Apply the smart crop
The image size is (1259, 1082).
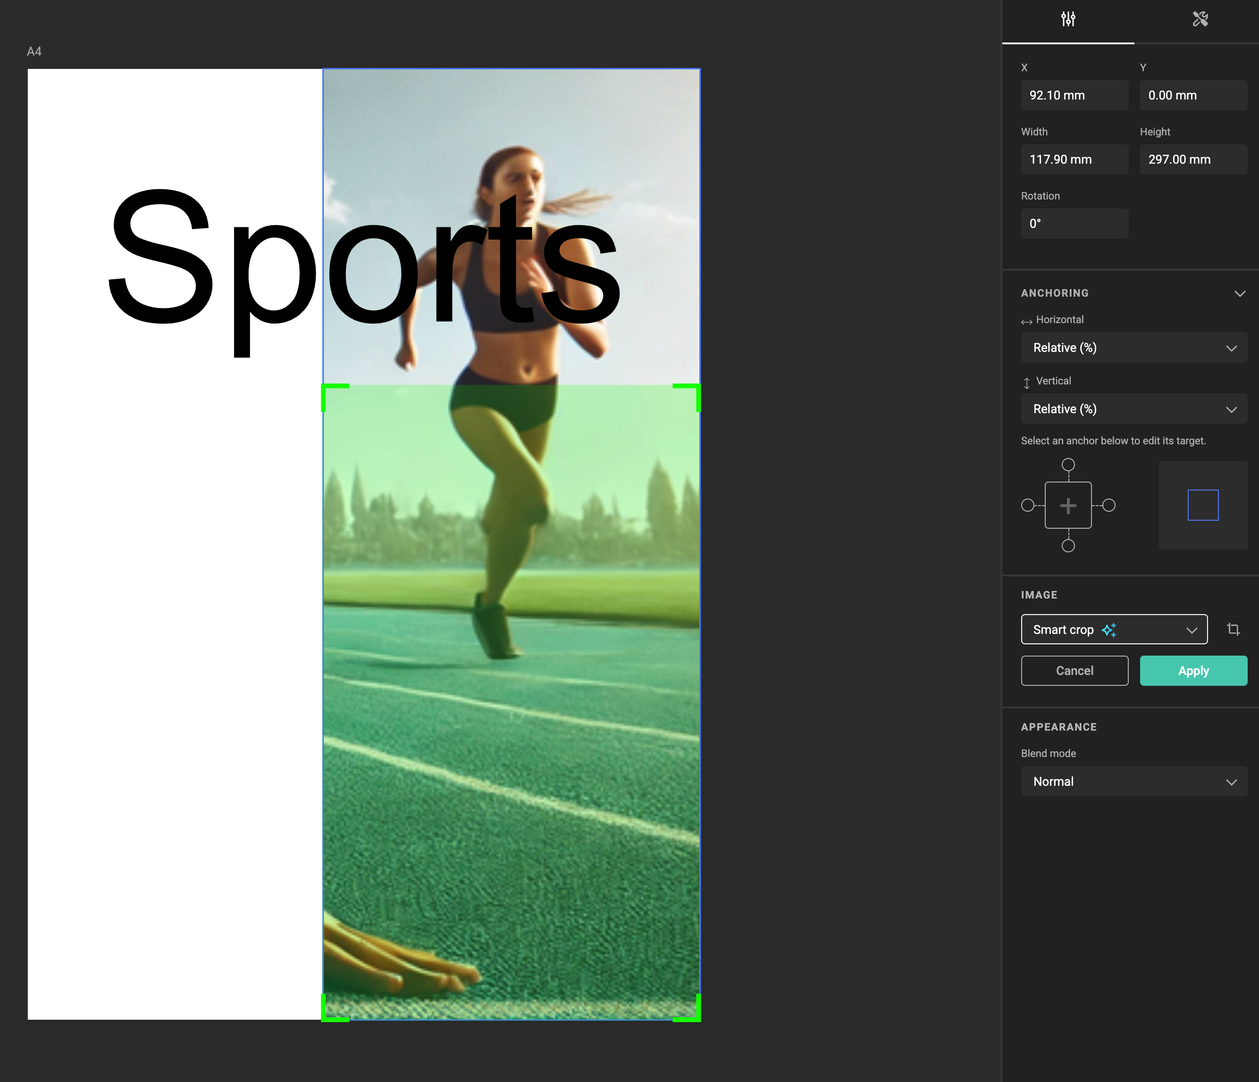(x=1193, y=671)
